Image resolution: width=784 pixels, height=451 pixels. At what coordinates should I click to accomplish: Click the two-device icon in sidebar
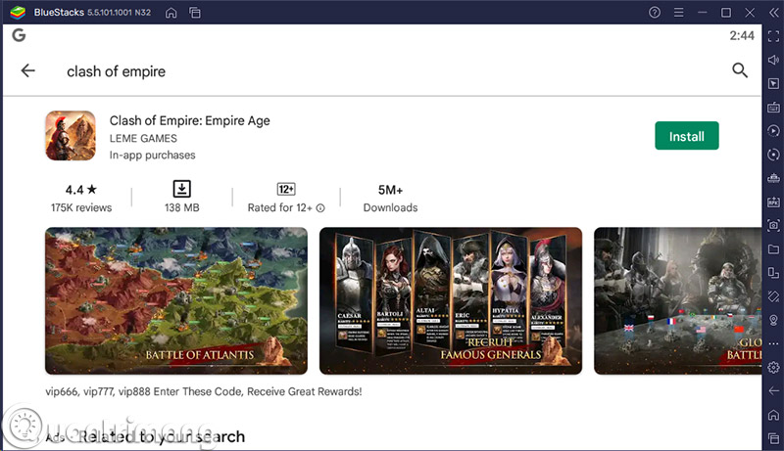tap(773, 272)
